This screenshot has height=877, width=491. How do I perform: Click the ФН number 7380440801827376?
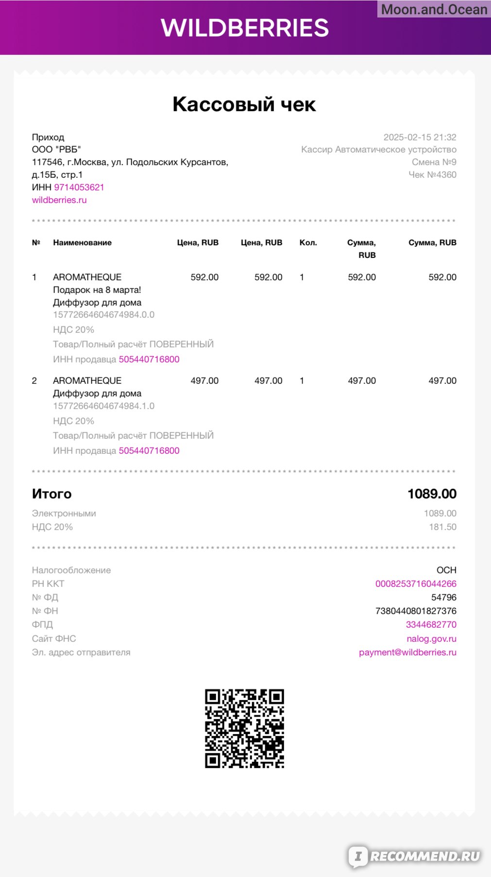click(416, 611)
